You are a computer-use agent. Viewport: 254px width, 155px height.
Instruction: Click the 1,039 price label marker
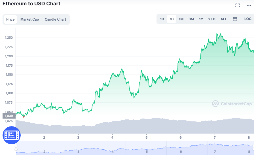pos(9,116)
